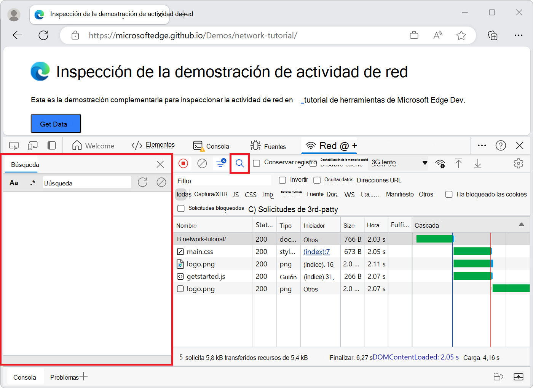533x388 pixels.
Task: Switch to the Consola tab
Action: coord(211,146)
